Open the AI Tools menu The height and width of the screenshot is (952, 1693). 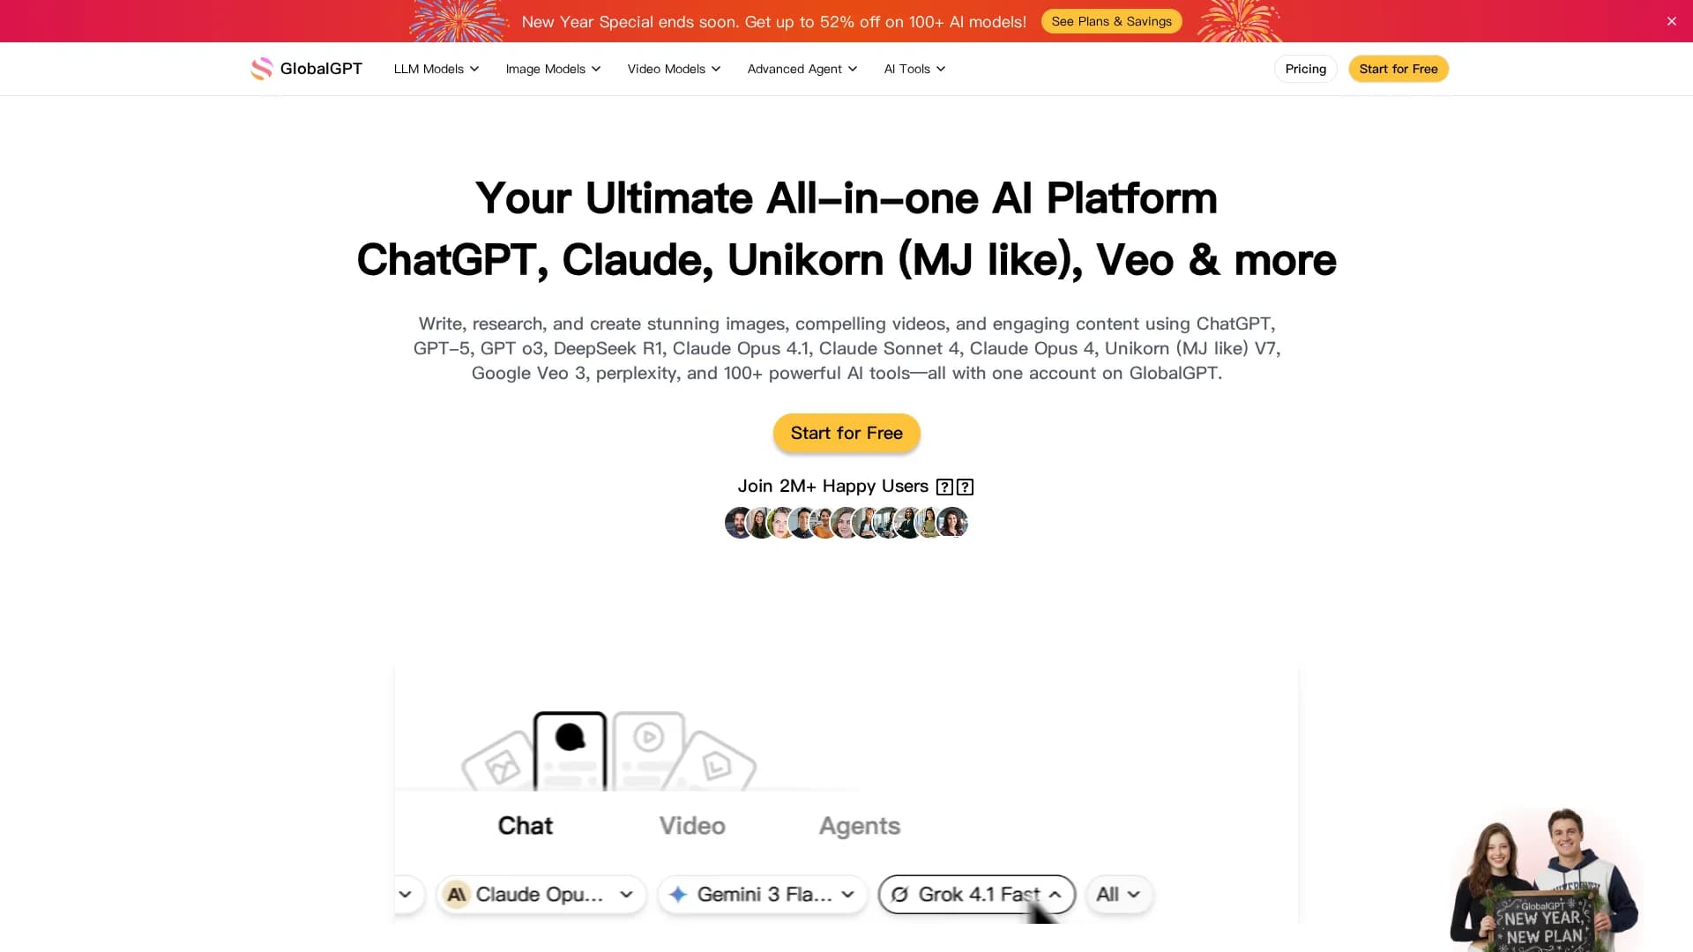click(x=914, y=69)
